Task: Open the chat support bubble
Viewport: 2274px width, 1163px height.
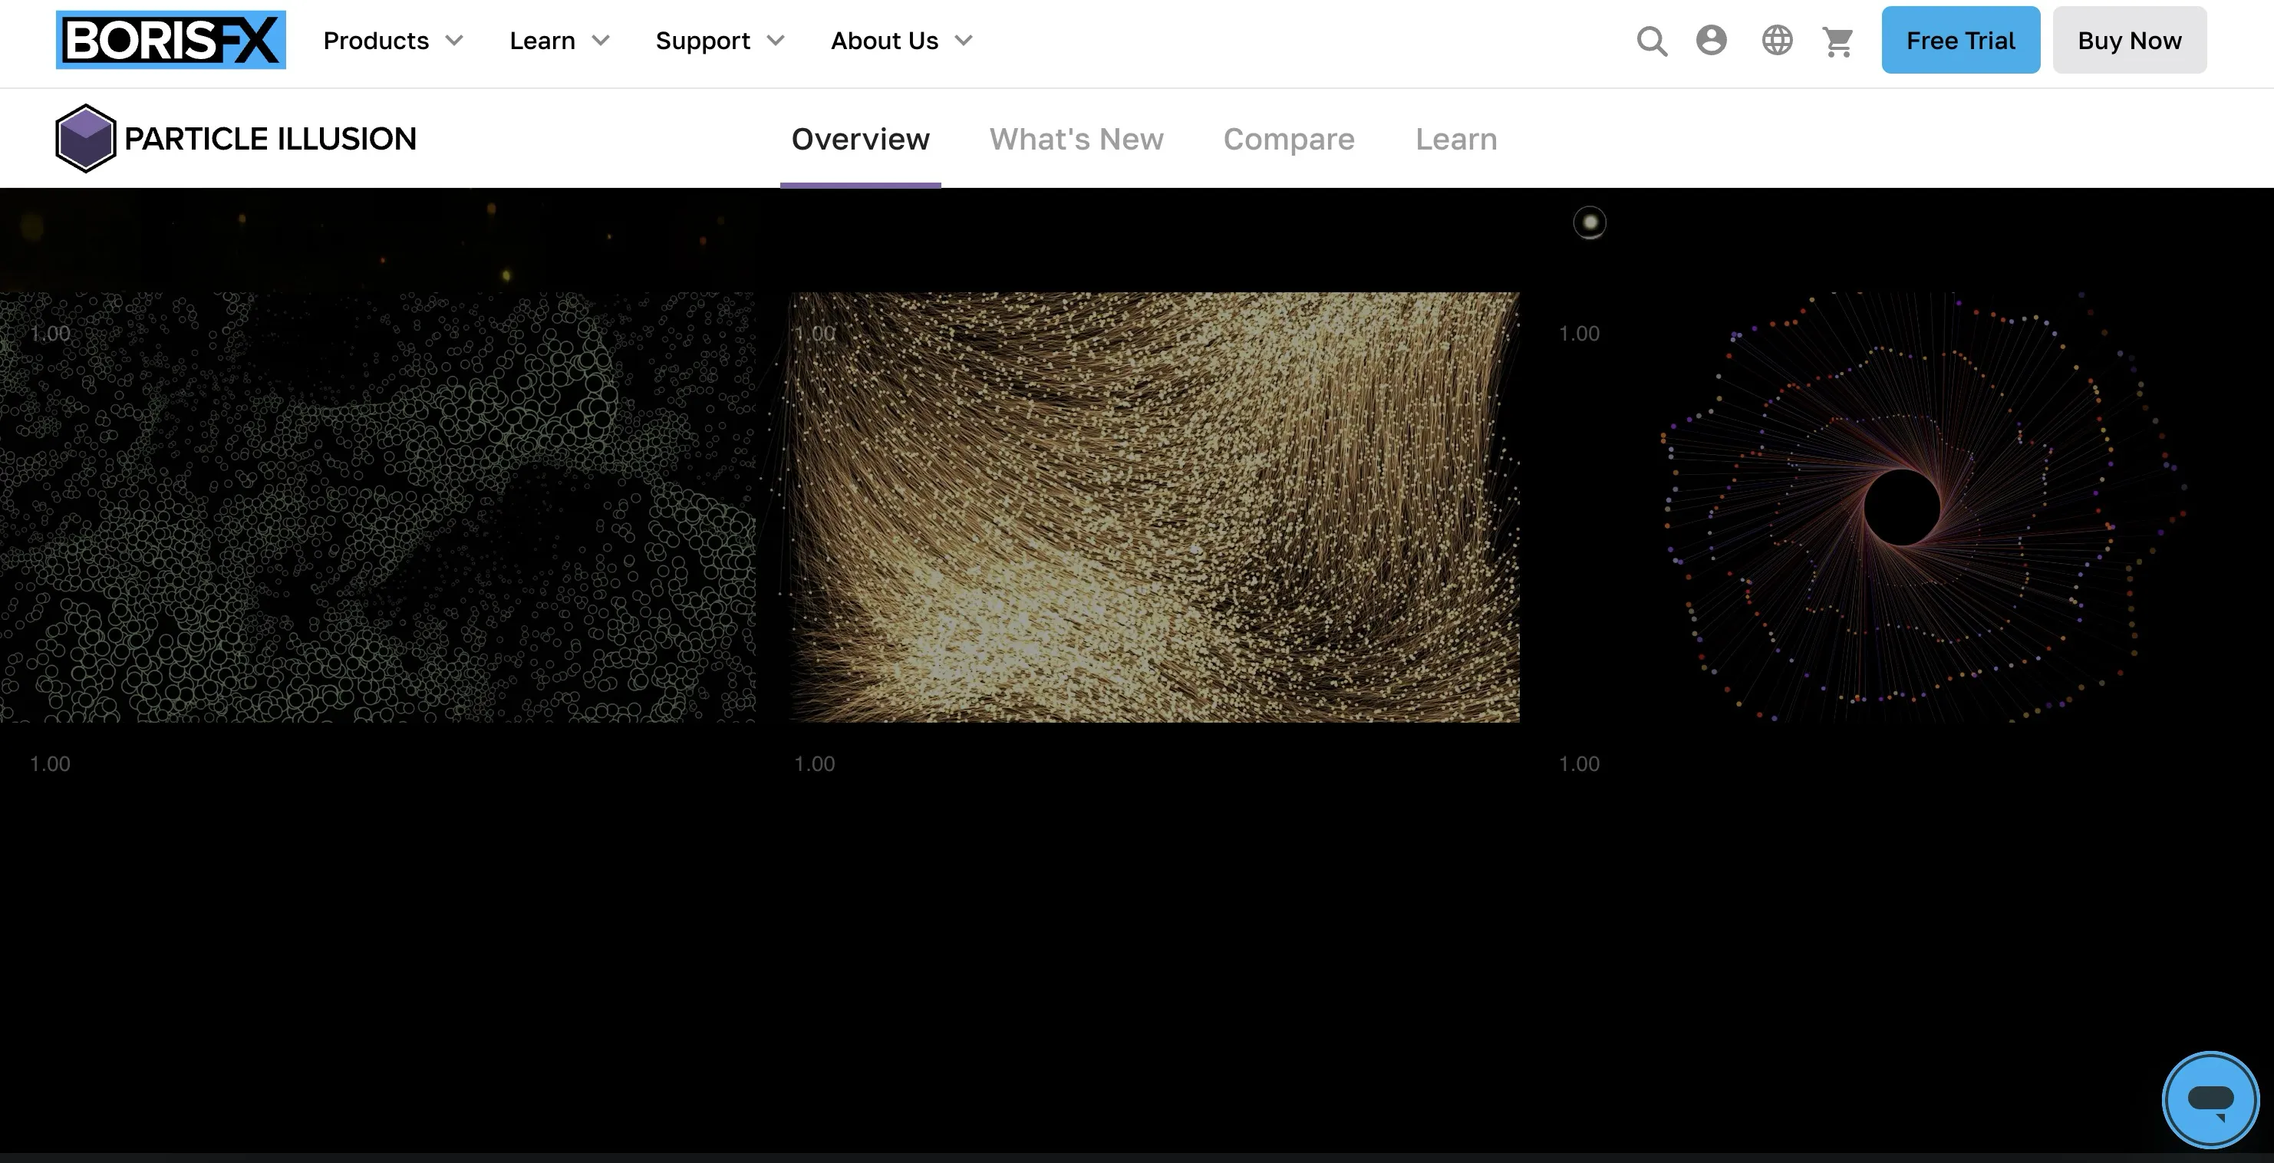Action: coord(2210,1099)
